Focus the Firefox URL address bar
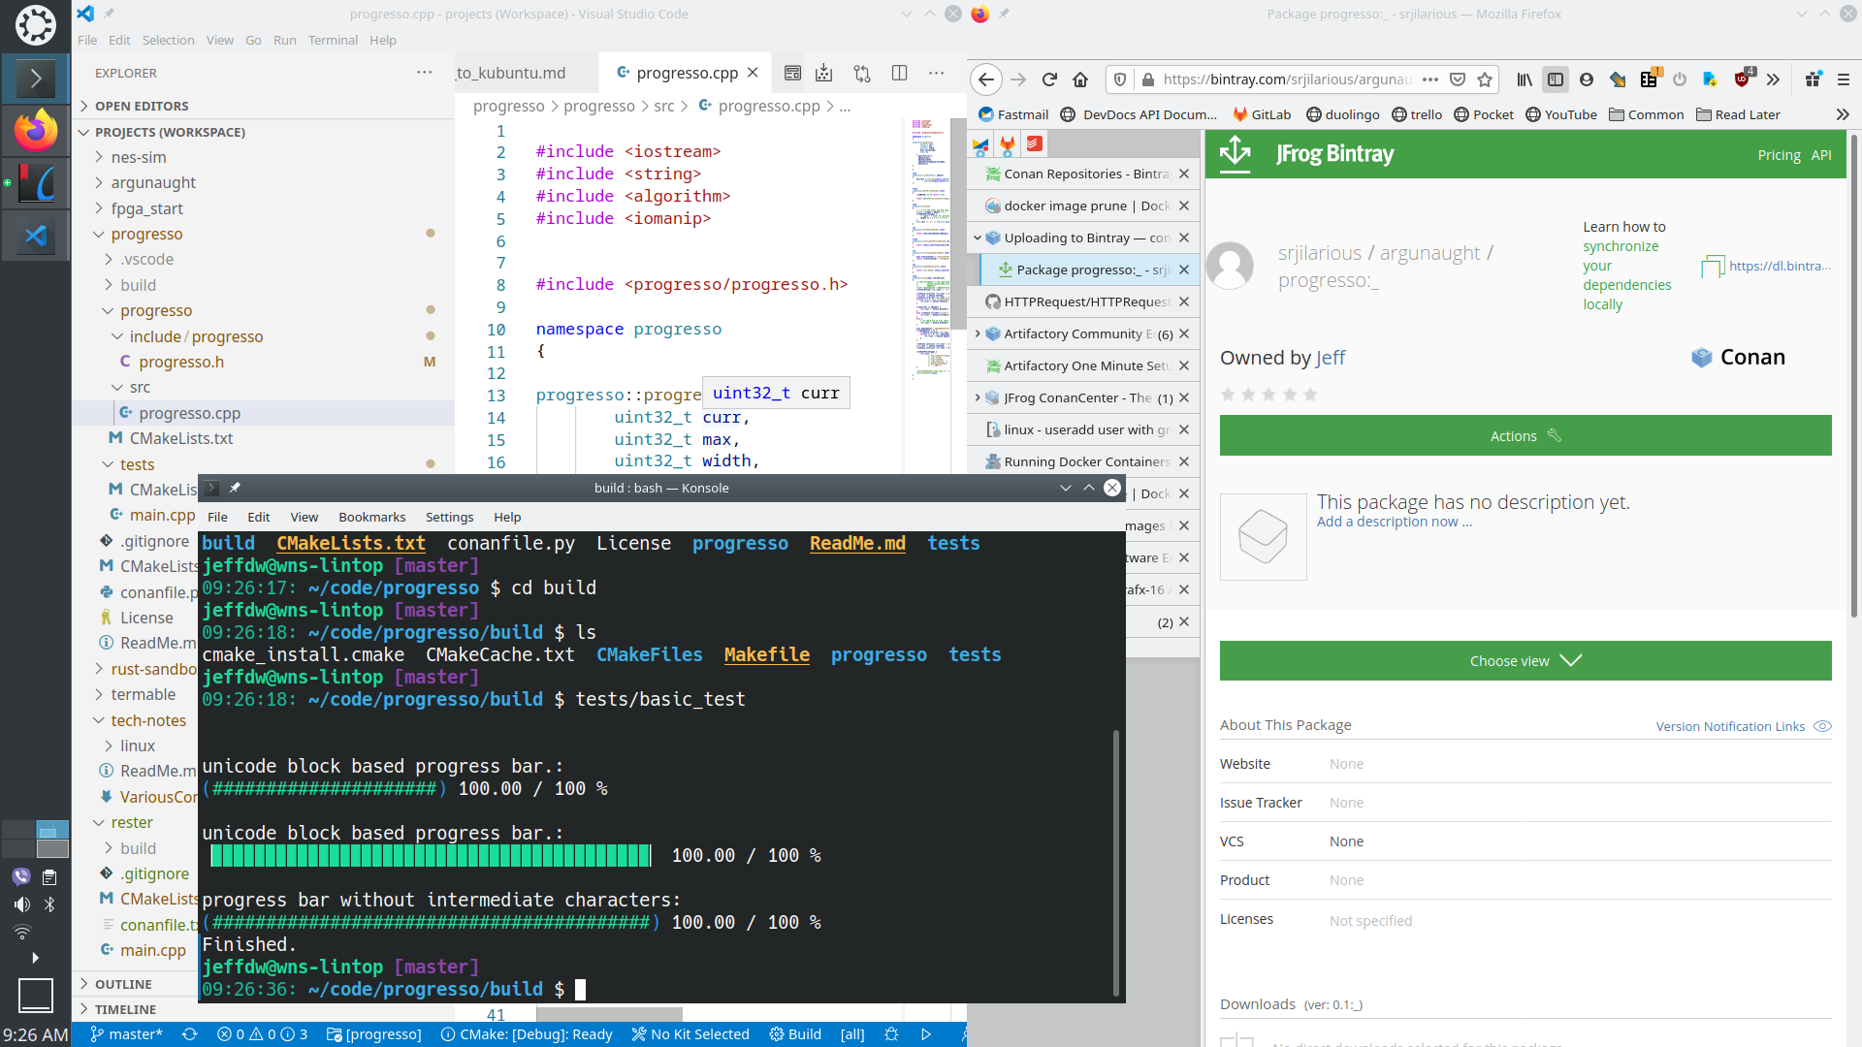 pyautogui.click(x=1288, y=79)
